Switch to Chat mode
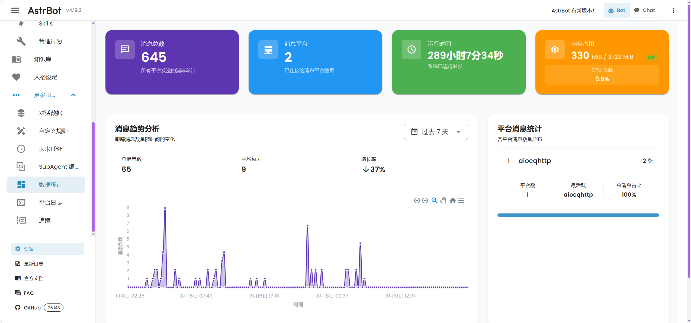 click(645, 10)
